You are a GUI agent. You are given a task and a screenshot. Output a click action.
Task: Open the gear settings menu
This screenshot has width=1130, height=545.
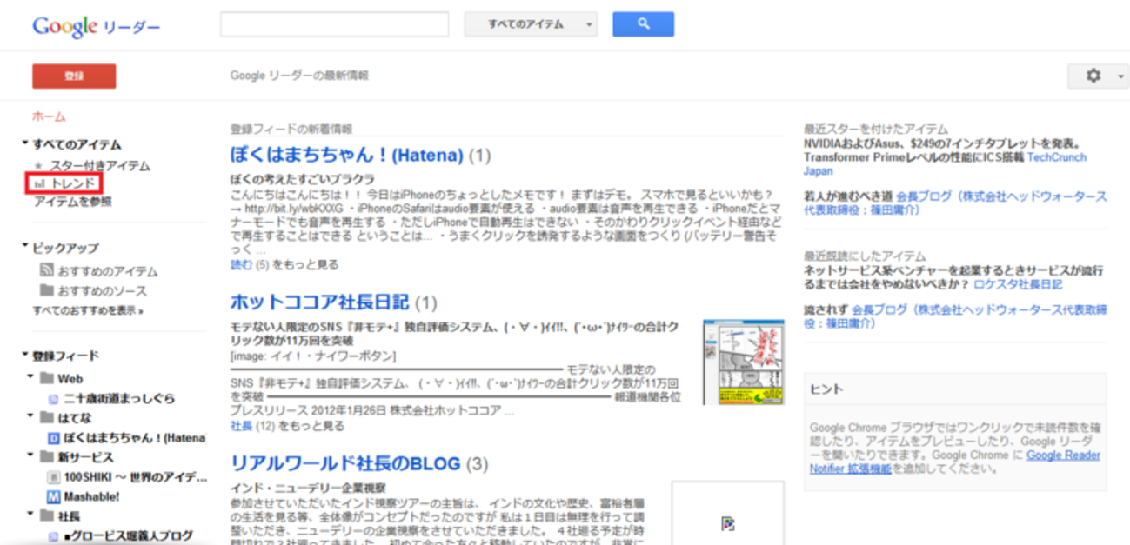click(x=1098, y=76)
